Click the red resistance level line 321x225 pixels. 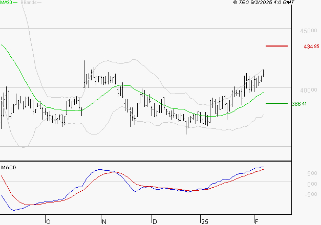pyautogui.click(x=276, y=46)
